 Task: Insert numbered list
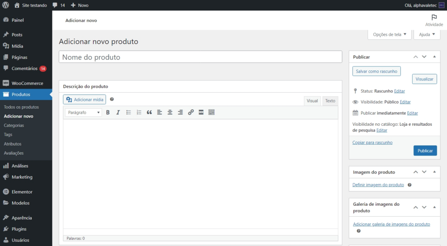(139, 112)
